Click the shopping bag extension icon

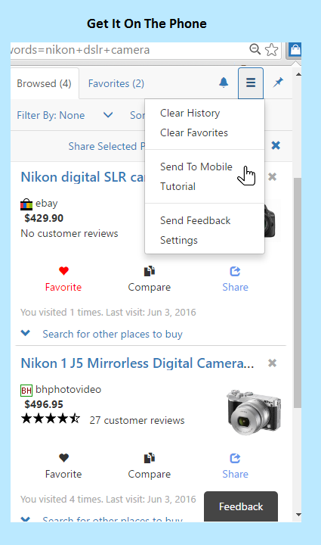pyautogui.click(x=295, y=50)
